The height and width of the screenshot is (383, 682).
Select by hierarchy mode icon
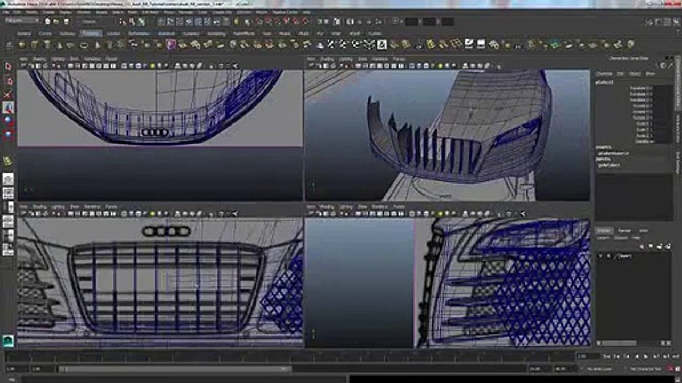point(123,22)
